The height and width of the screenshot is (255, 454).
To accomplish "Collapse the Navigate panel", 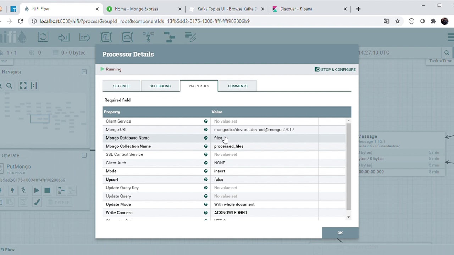I will 84,72.
